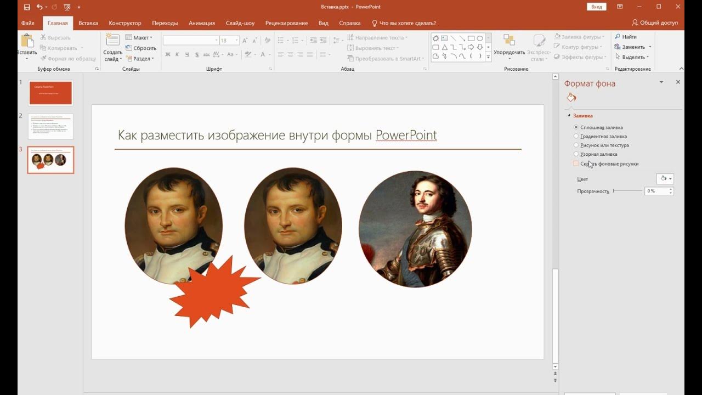Increase transparency with stepper up arrow
The image size is (702, 395).
(671, 189)
